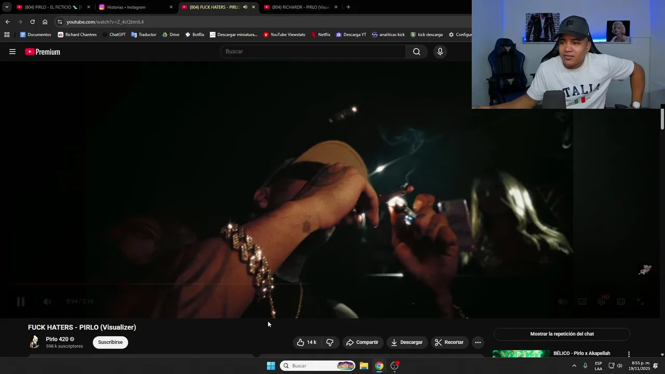Toggle autoplay switch in the player
Screen dimensions: 665x374
(x=563, y=301)
